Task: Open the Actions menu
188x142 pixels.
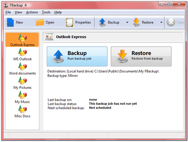Action: tap(32, 12)
